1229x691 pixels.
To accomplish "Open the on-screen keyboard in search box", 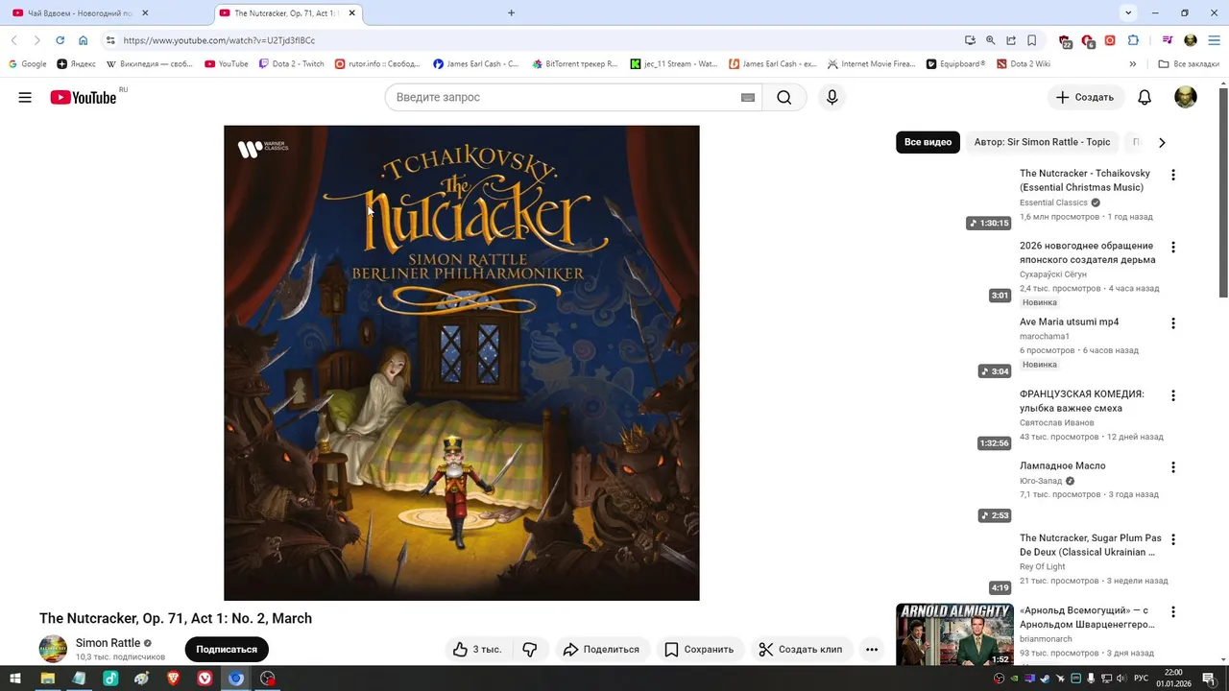I will click(748, 97).
